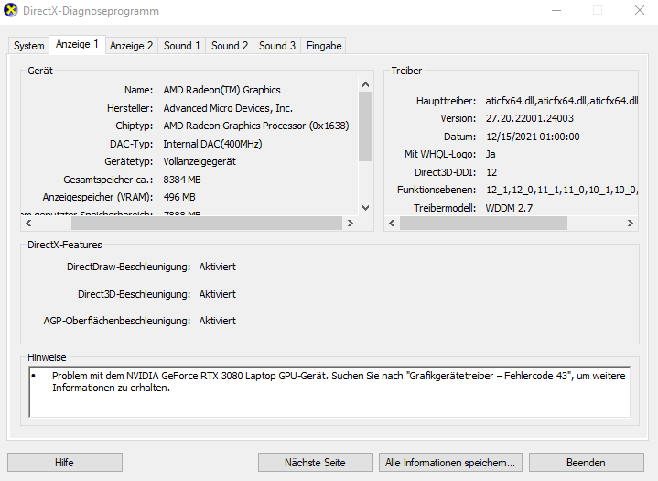Click the Chiptyp: label
Image resolution: width=658 pixels, height=481 pixels.
[x=135, y=126]
